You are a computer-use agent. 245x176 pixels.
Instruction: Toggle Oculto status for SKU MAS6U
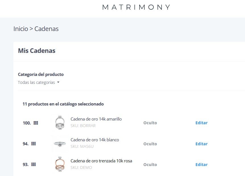point(150,144)
